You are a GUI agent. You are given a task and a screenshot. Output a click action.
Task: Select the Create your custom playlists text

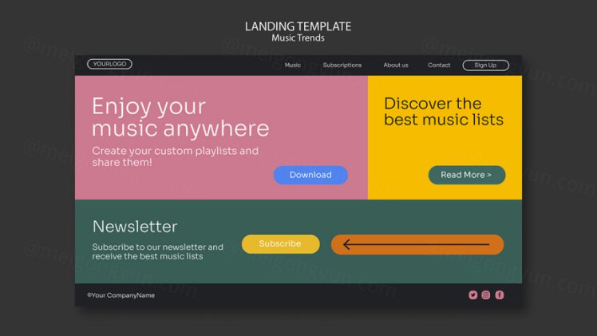(175, 156)
